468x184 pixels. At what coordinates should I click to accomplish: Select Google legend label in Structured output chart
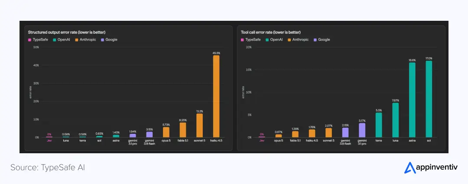coord(111,40)
